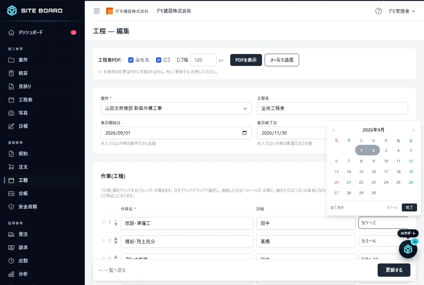Move row 2 task down

(116, 243)
